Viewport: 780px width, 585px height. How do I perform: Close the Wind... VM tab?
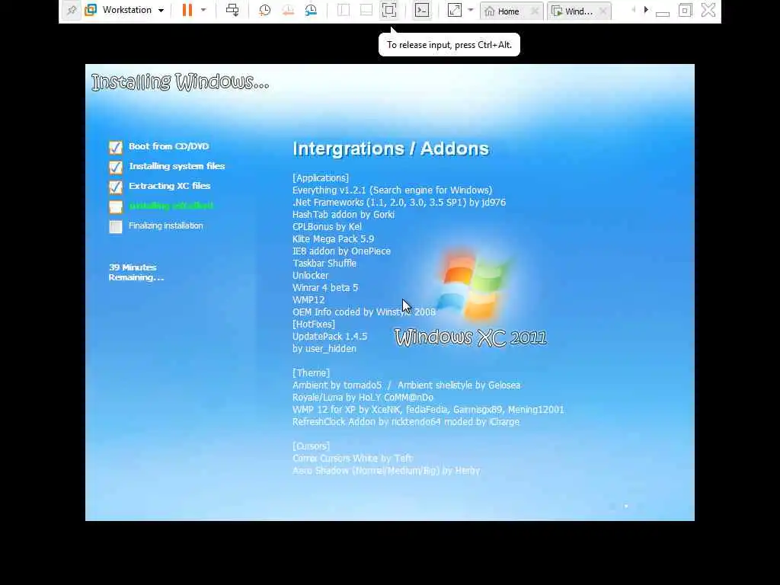603,11
